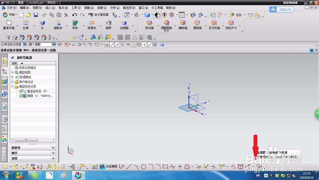The width and height of the screenshot is (319, 180).
Task: Toggle the Sketch (草图) (1) checkbox
Action: point(21,96)
